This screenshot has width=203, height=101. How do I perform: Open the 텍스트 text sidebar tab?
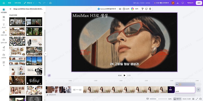pos(4,26)
